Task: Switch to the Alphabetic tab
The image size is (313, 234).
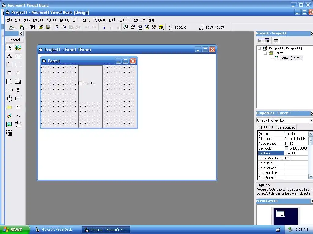Action: point(266,127)
